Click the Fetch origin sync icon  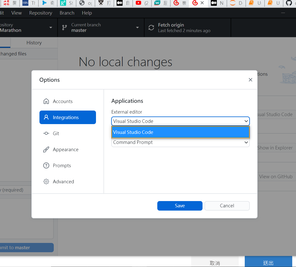point(151,28)
